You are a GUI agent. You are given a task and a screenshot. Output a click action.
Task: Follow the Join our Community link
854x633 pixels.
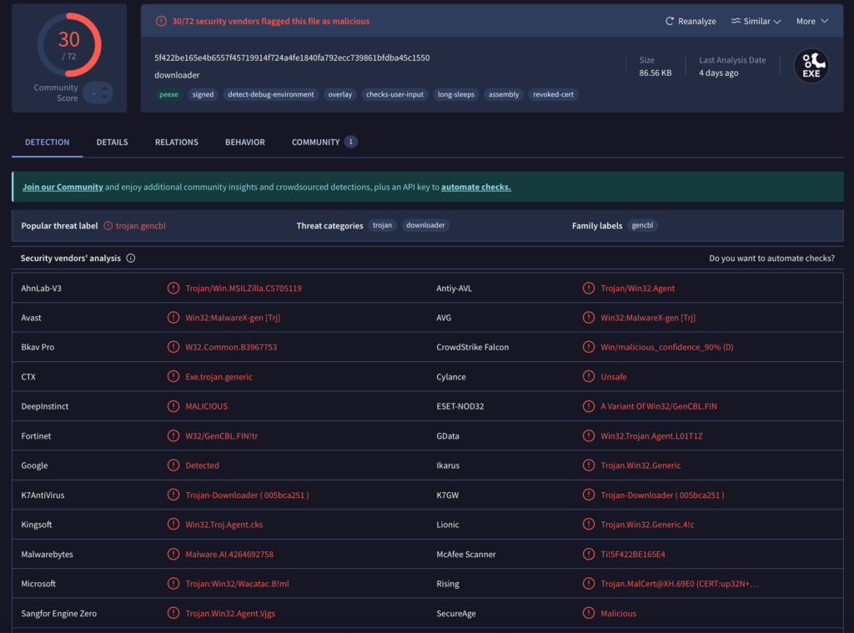tap(63, 188)
